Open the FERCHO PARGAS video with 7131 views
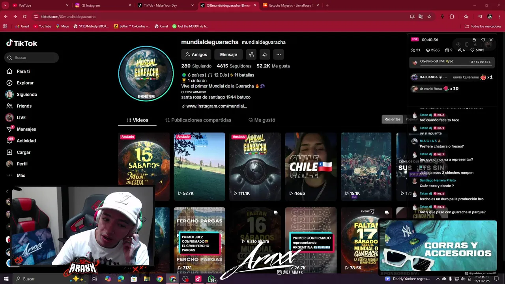The height and width of the screenshot is (284, 505). (x=200, y=240)
